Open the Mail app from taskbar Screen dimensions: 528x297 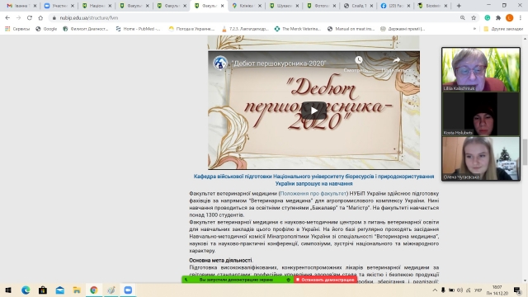pyautogui.click(x=60, y=290)
